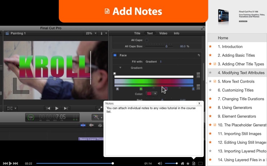Open note icon beside 3. Adding Other Title Types
The width and height of the screenshot is (267, 166).
point(215,64)
